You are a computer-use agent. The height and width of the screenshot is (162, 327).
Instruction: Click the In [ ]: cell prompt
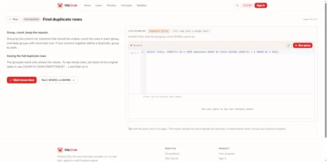(135, 53)
